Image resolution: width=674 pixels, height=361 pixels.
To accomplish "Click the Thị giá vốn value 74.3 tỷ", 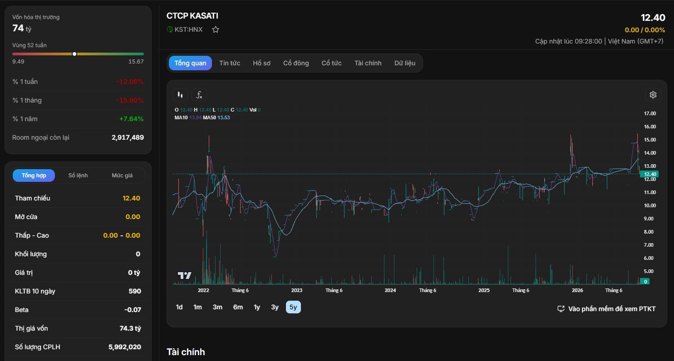I will 130,328.
